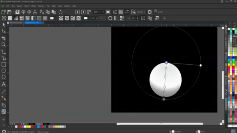The width and height of the screenshot is (237, 133).
Task: Reverse the fountain fill direction
Action: [110, 18]
